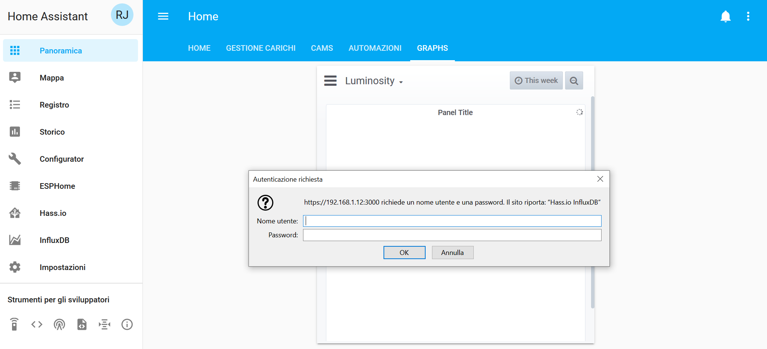Open the AUTOMAZIONI tab
The width and height of the screenshot is (767, 349).
click(x=375, y=48)
